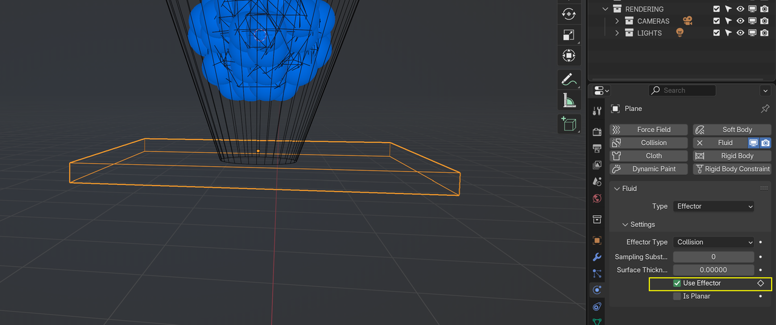This screenshot has height=325, width=776.
Task: Click the properties Search field
Action: 682,90
